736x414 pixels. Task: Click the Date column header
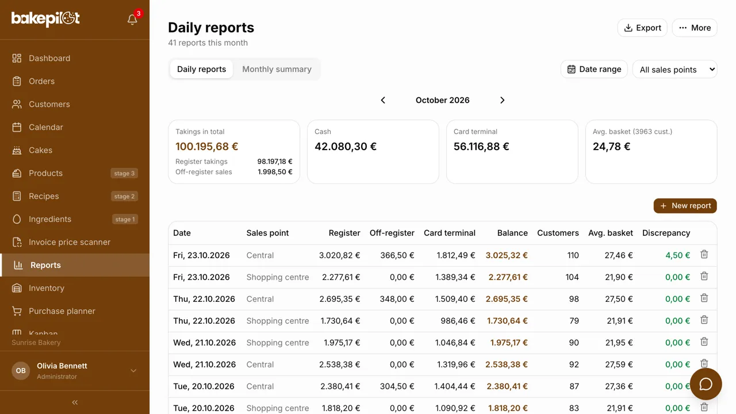click(182, 233)
